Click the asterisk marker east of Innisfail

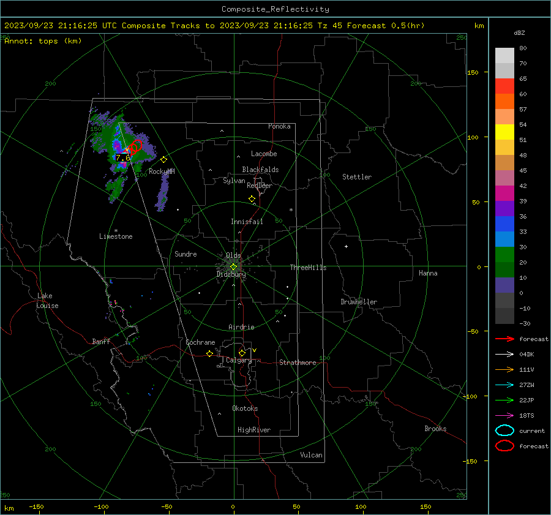pyautogui.click(x=291, y=210)
